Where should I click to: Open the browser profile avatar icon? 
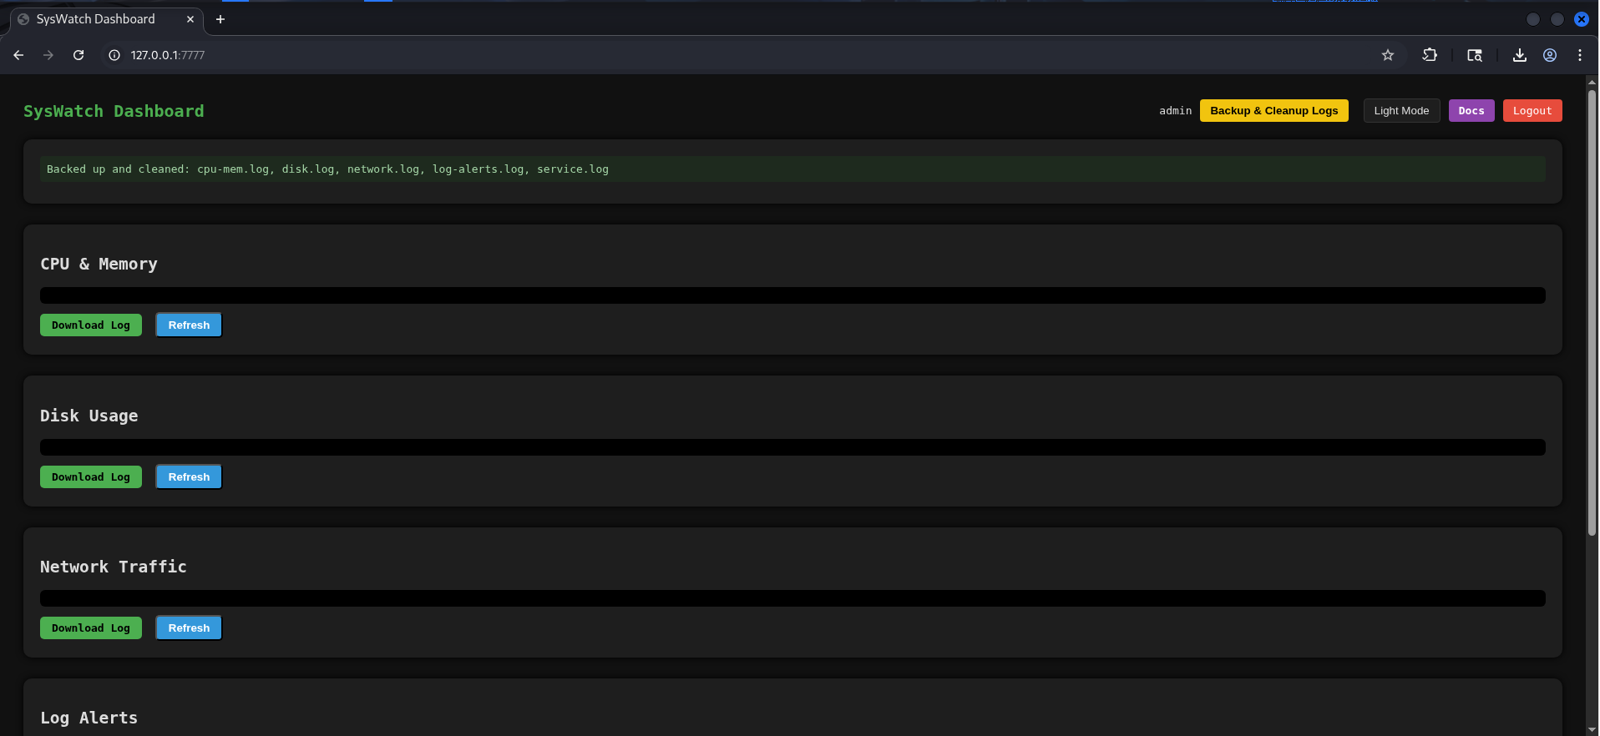pyautogui.click(x=1550, y=55)
